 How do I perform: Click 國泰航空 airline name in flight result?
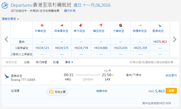click(x=17, y=76)
